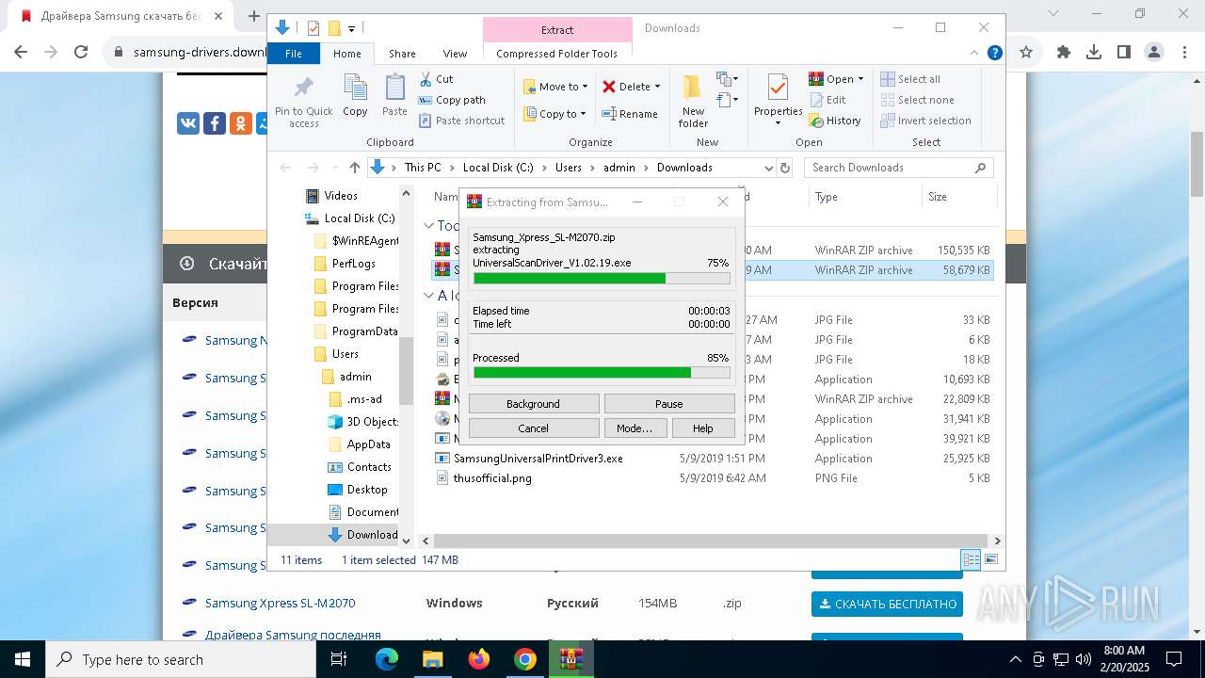Open Samsung Xpress SL-M2070 link

(x=280, y=603)
